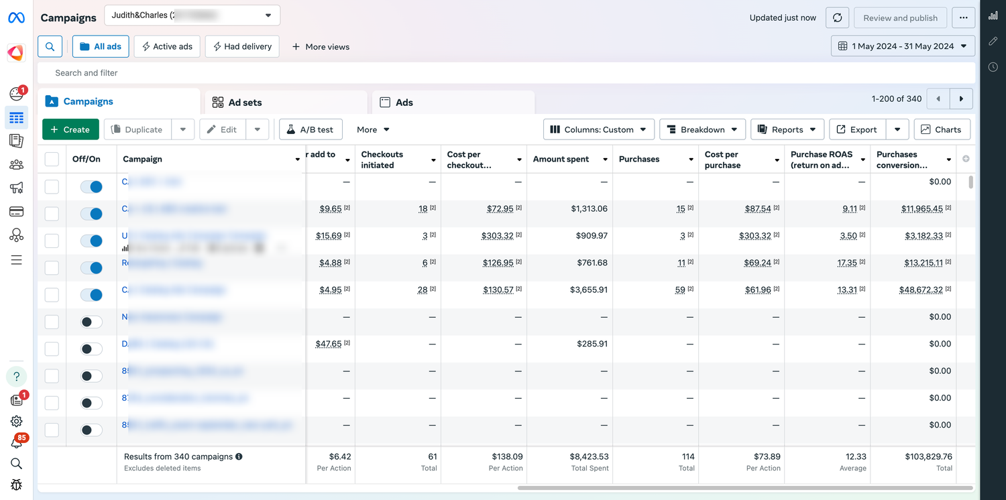
Task: Click the sidebar bottom search icon
Action: click(16, 464)
